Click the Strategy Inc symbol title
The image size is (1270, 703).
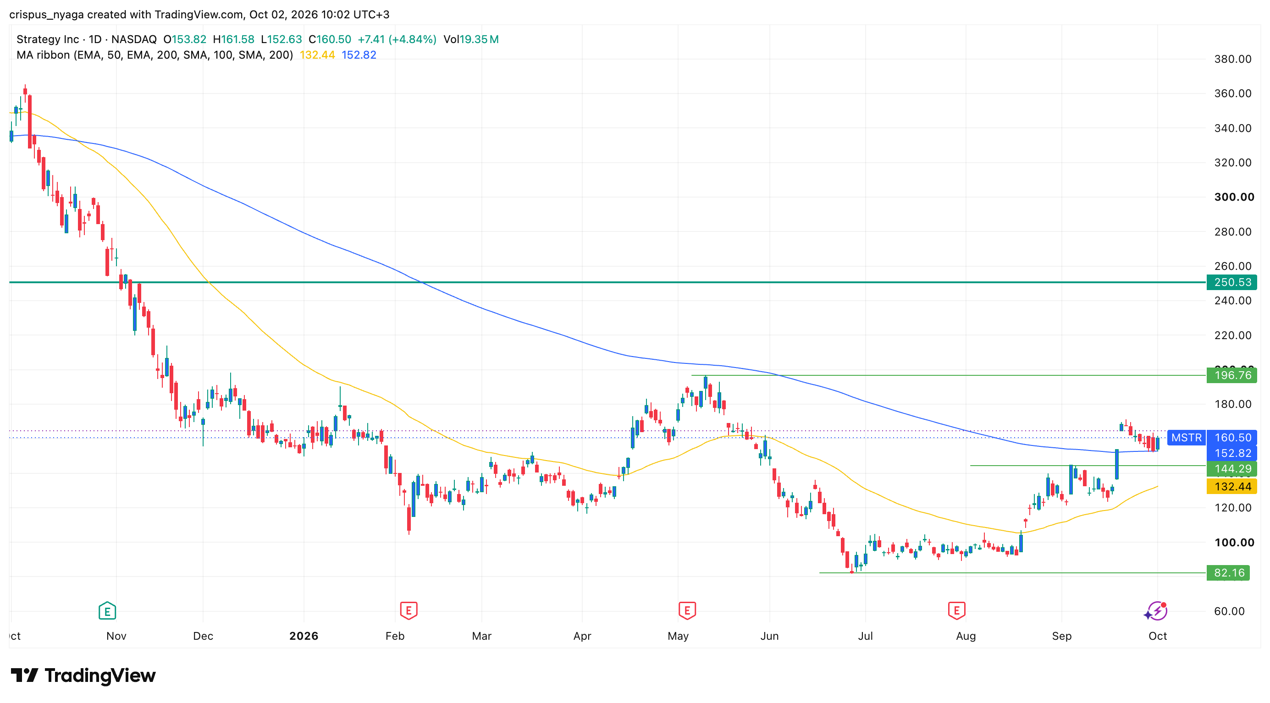pyautogui.click(x=47, y=39)
